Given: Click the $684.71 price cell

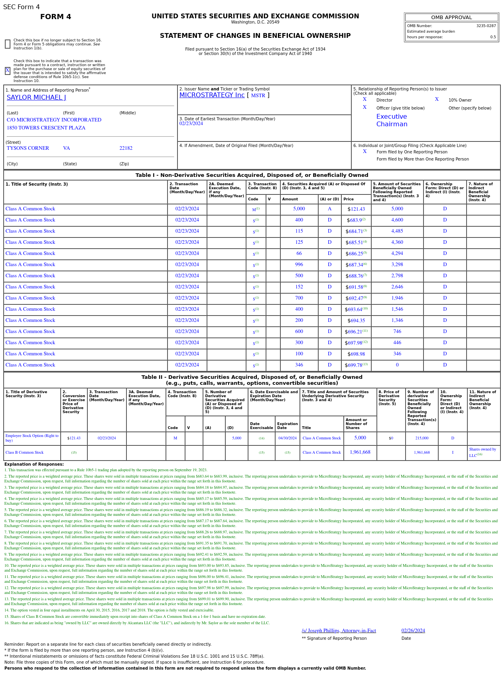Looking at the screenshot, I should click(x=356, y=231).
